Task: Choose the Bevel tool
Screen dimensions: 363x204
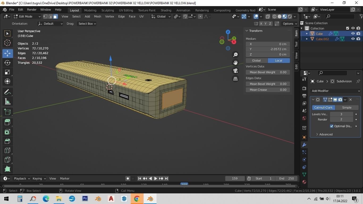Action: (7, 141)
